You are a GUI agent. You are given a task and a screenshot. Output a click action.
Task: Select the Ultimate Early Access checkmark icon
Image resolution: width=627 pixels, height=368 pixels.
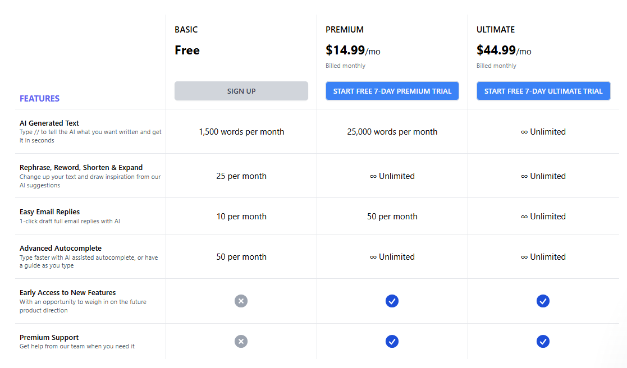(543, 301)
